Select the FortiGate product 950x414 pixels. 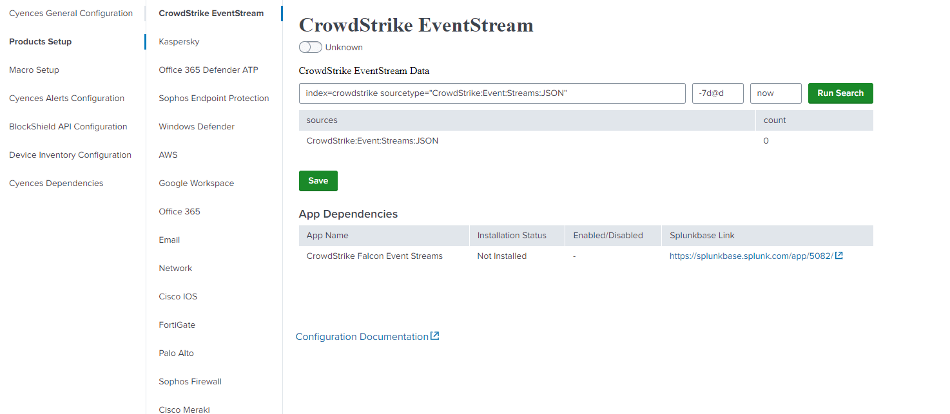click(178, 325)
